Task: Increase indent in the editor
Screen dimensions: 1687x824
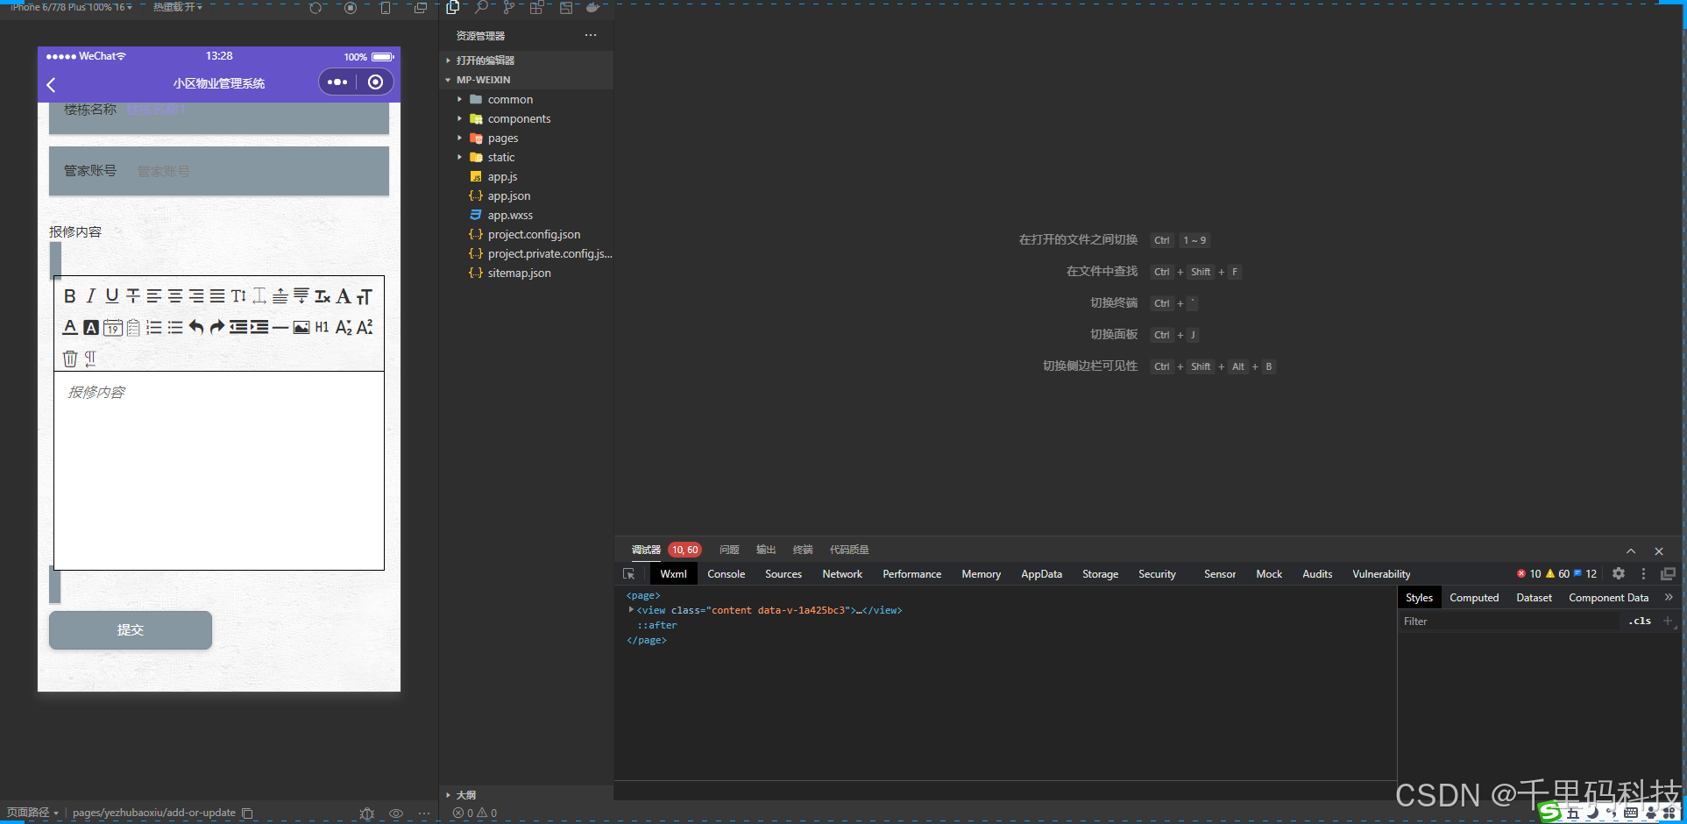Action: [259, 327]
